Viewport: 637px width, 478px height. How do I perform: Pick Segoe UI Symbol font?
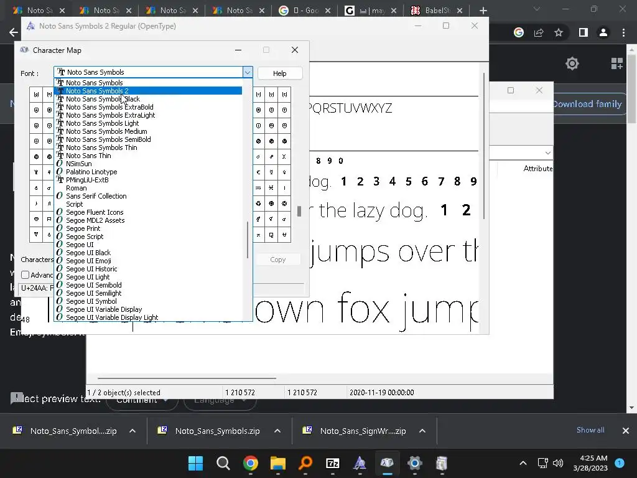tap(148, 301)
